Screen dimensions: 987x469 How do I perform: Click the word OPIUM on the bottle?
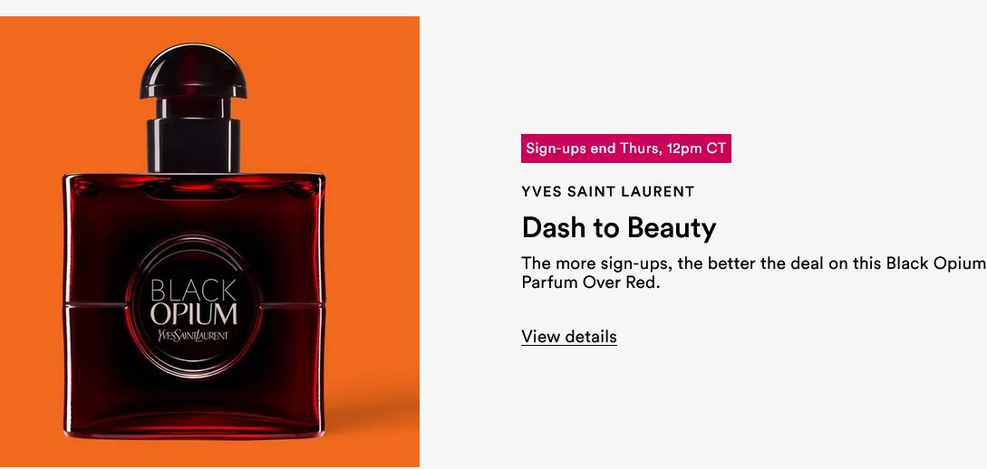pyautogui.click(x=194, y=313)
